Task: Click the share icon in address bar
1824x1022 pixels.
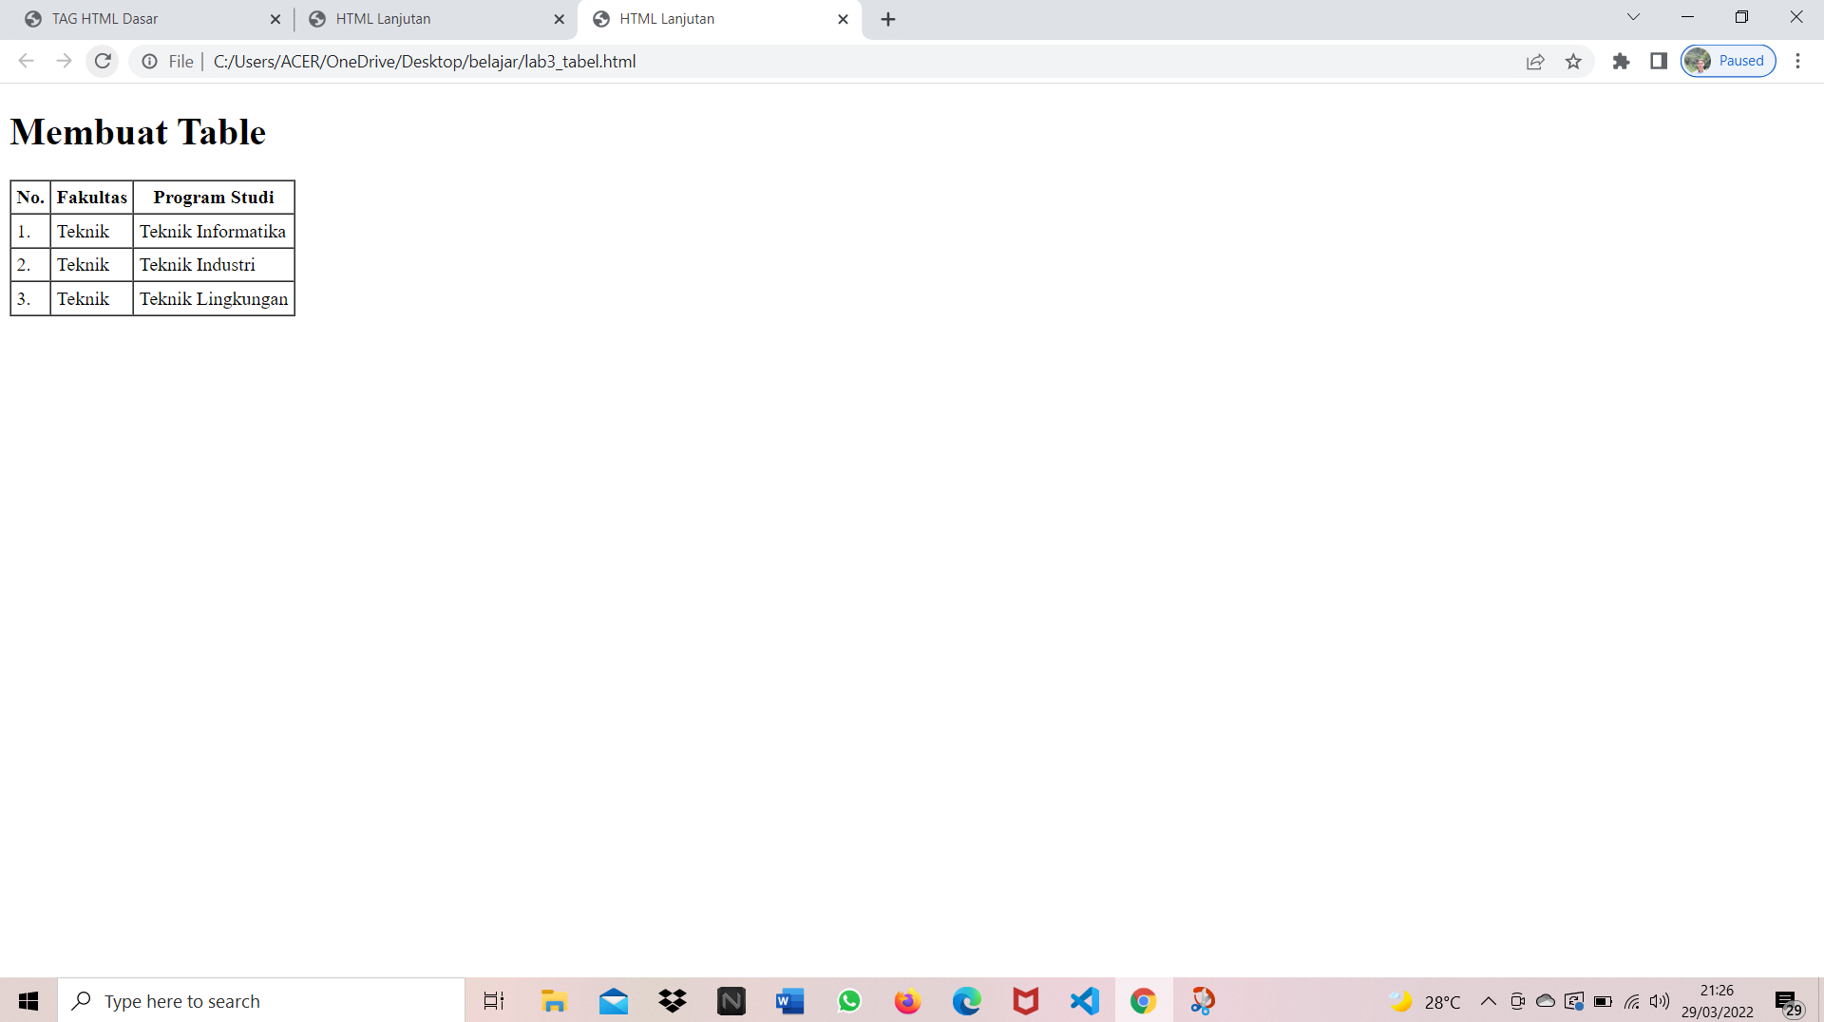Action: pyautogui.click(x=1536, y=61)
